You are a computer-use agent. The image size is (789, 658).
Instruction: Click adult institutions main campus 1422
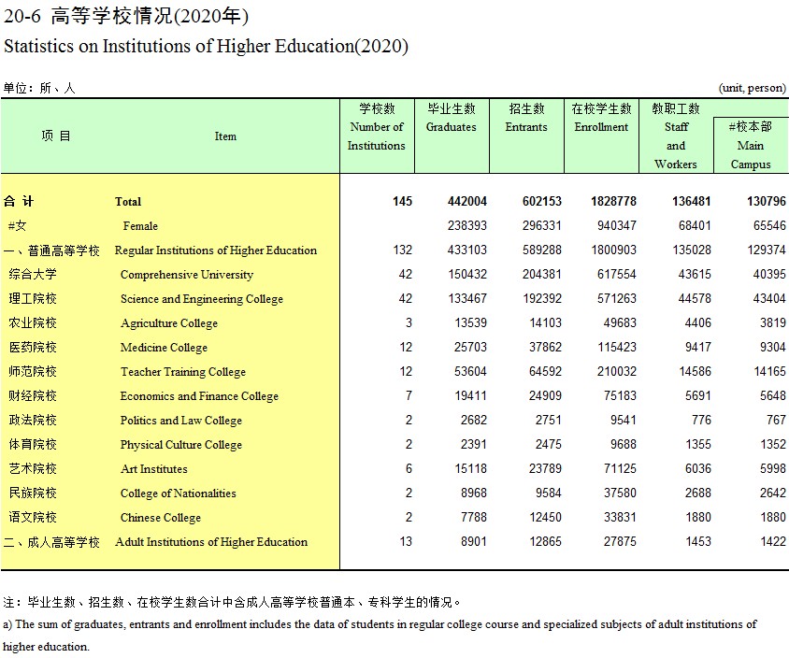point(772,541)
